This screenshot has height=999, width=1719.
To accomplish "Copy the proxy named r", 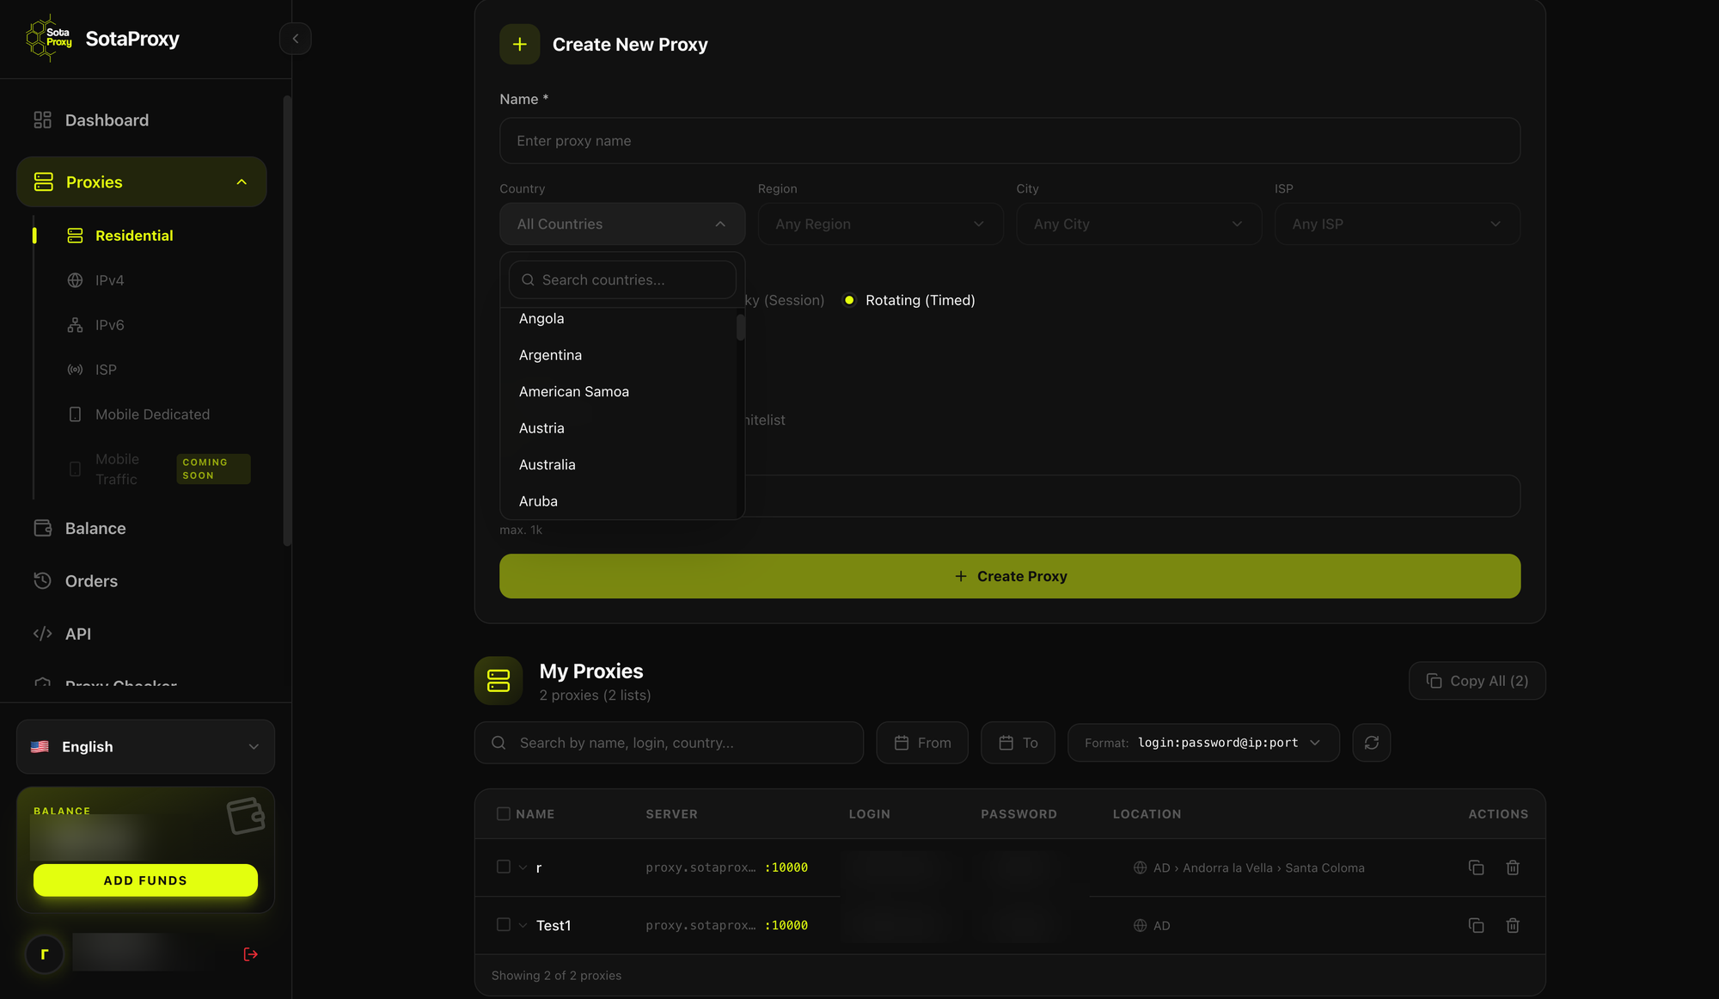I will click(x=1476, y=867).
